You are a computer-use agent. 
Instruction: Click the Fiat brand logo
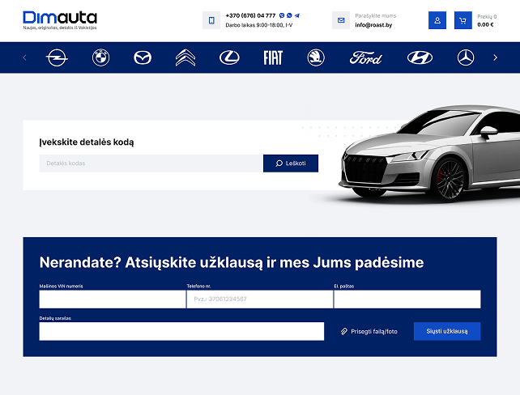click(273, 57)
